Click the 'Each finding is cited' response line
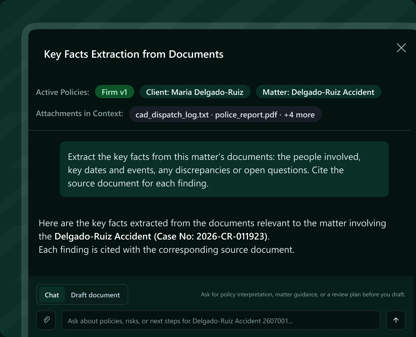Viewport: 416px width, 337px height. (x=166, y=250)
